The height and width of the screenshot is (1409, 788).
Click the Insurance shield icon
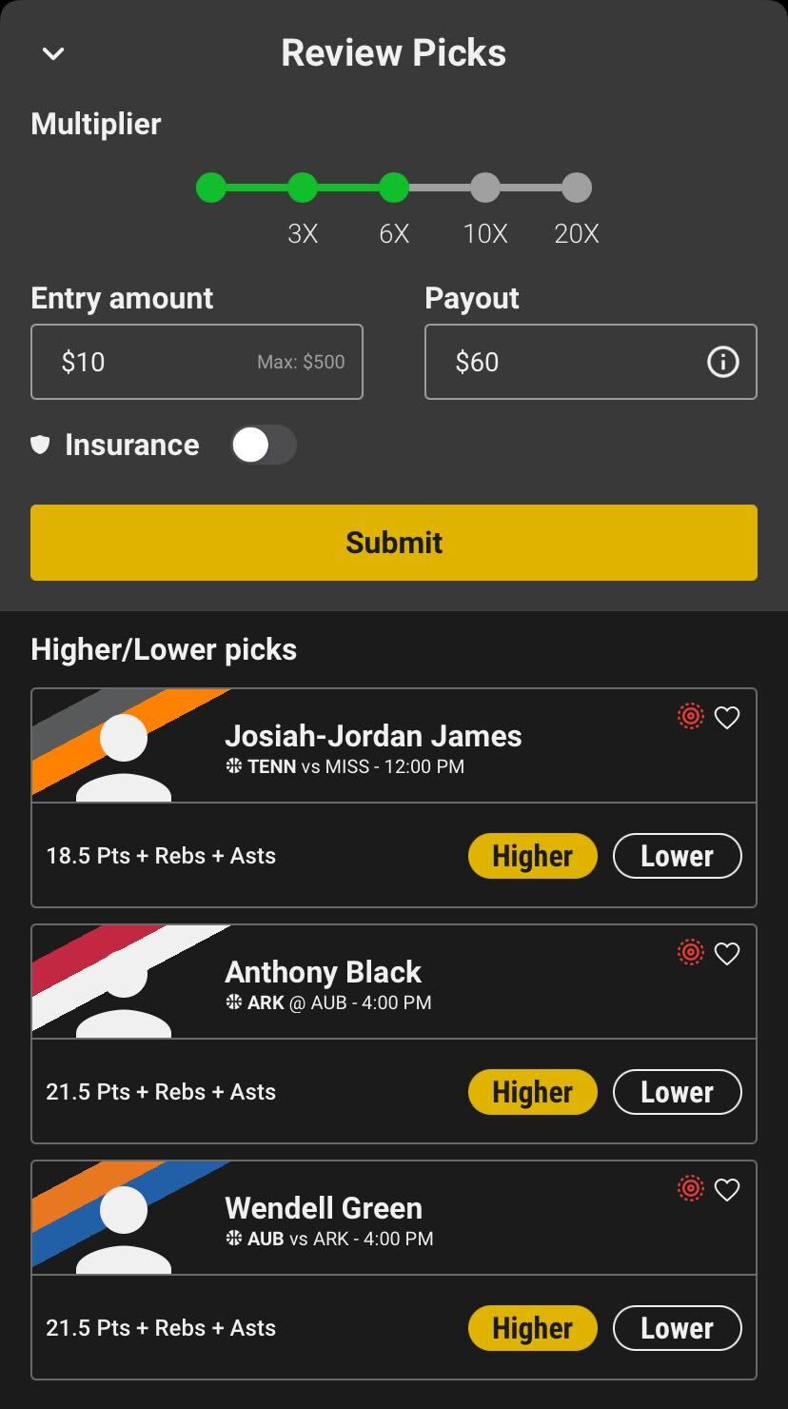[40, 445]
